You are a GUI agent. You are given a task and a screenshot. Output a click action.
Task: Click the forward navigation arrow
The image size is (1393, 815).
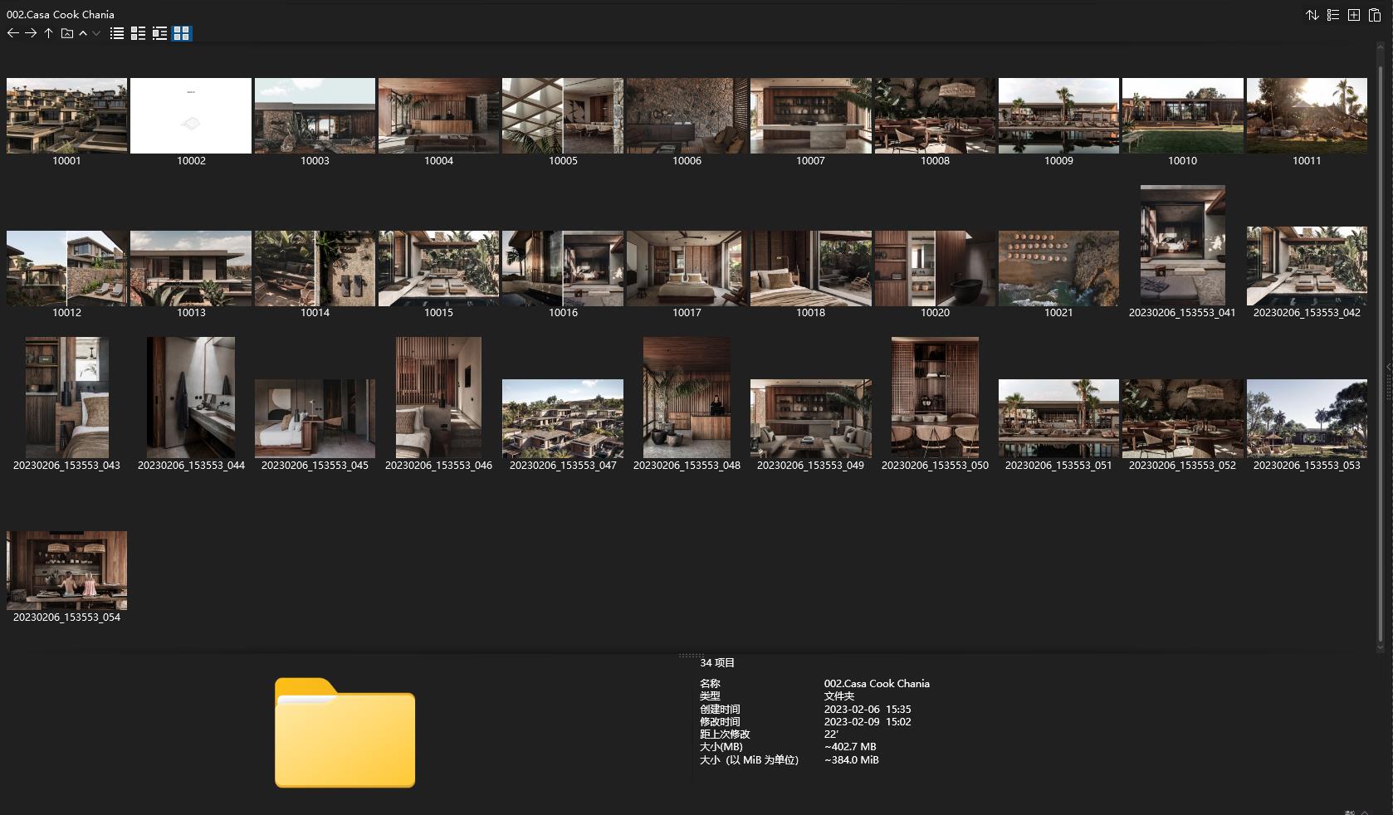coord(31,33)
